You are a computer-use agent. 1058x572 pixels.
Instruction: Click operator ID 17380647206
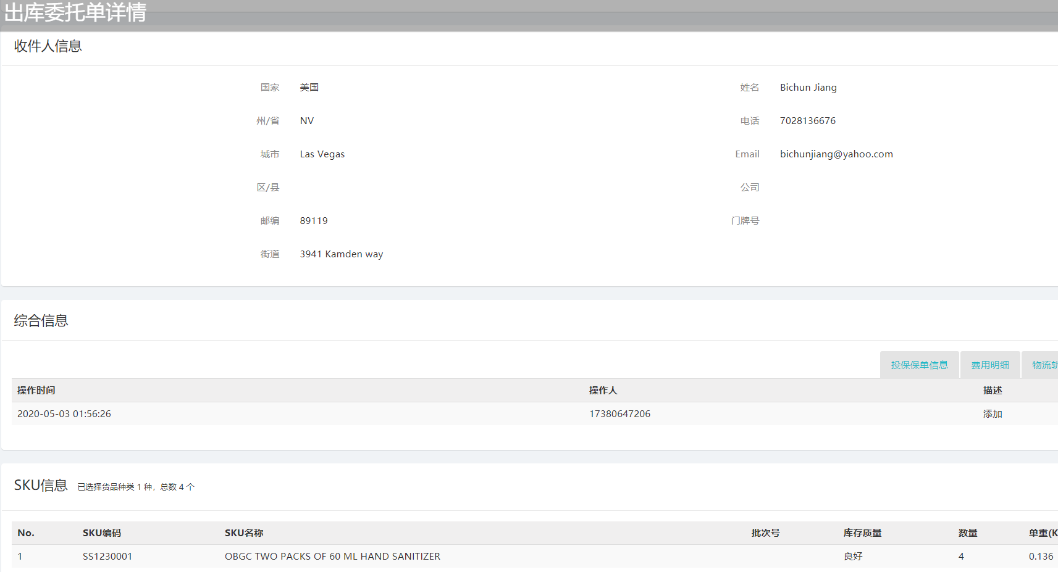619,414
